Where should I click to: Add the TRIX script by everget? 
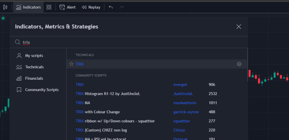point(80,85)
